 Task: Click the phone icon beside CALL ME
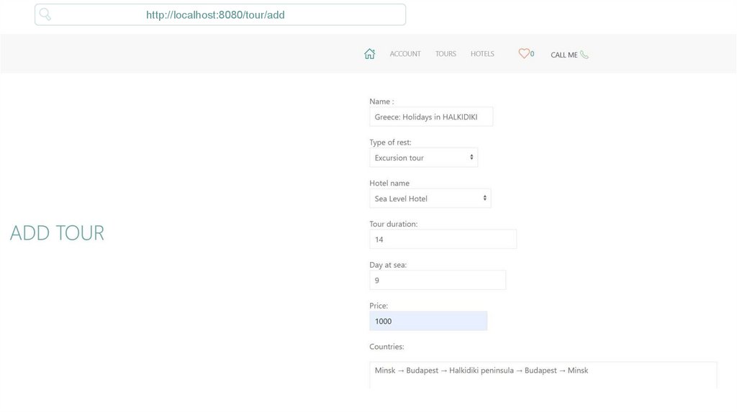[x=584, y=55]
